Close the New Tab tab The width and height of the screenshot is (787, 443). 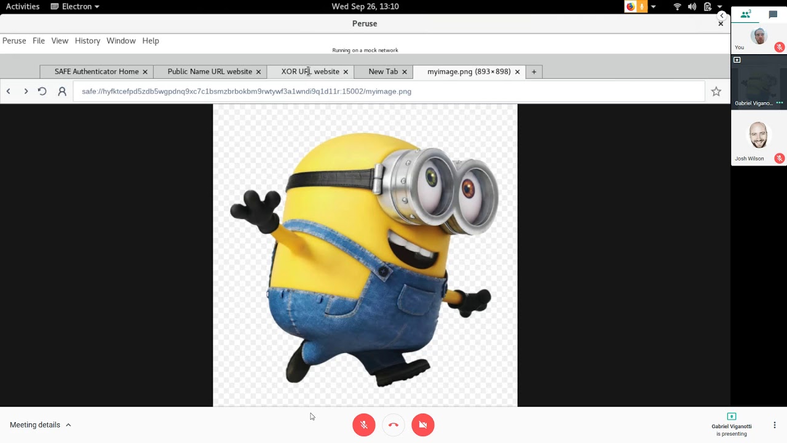pyautogui.click(x=405, y=72)
